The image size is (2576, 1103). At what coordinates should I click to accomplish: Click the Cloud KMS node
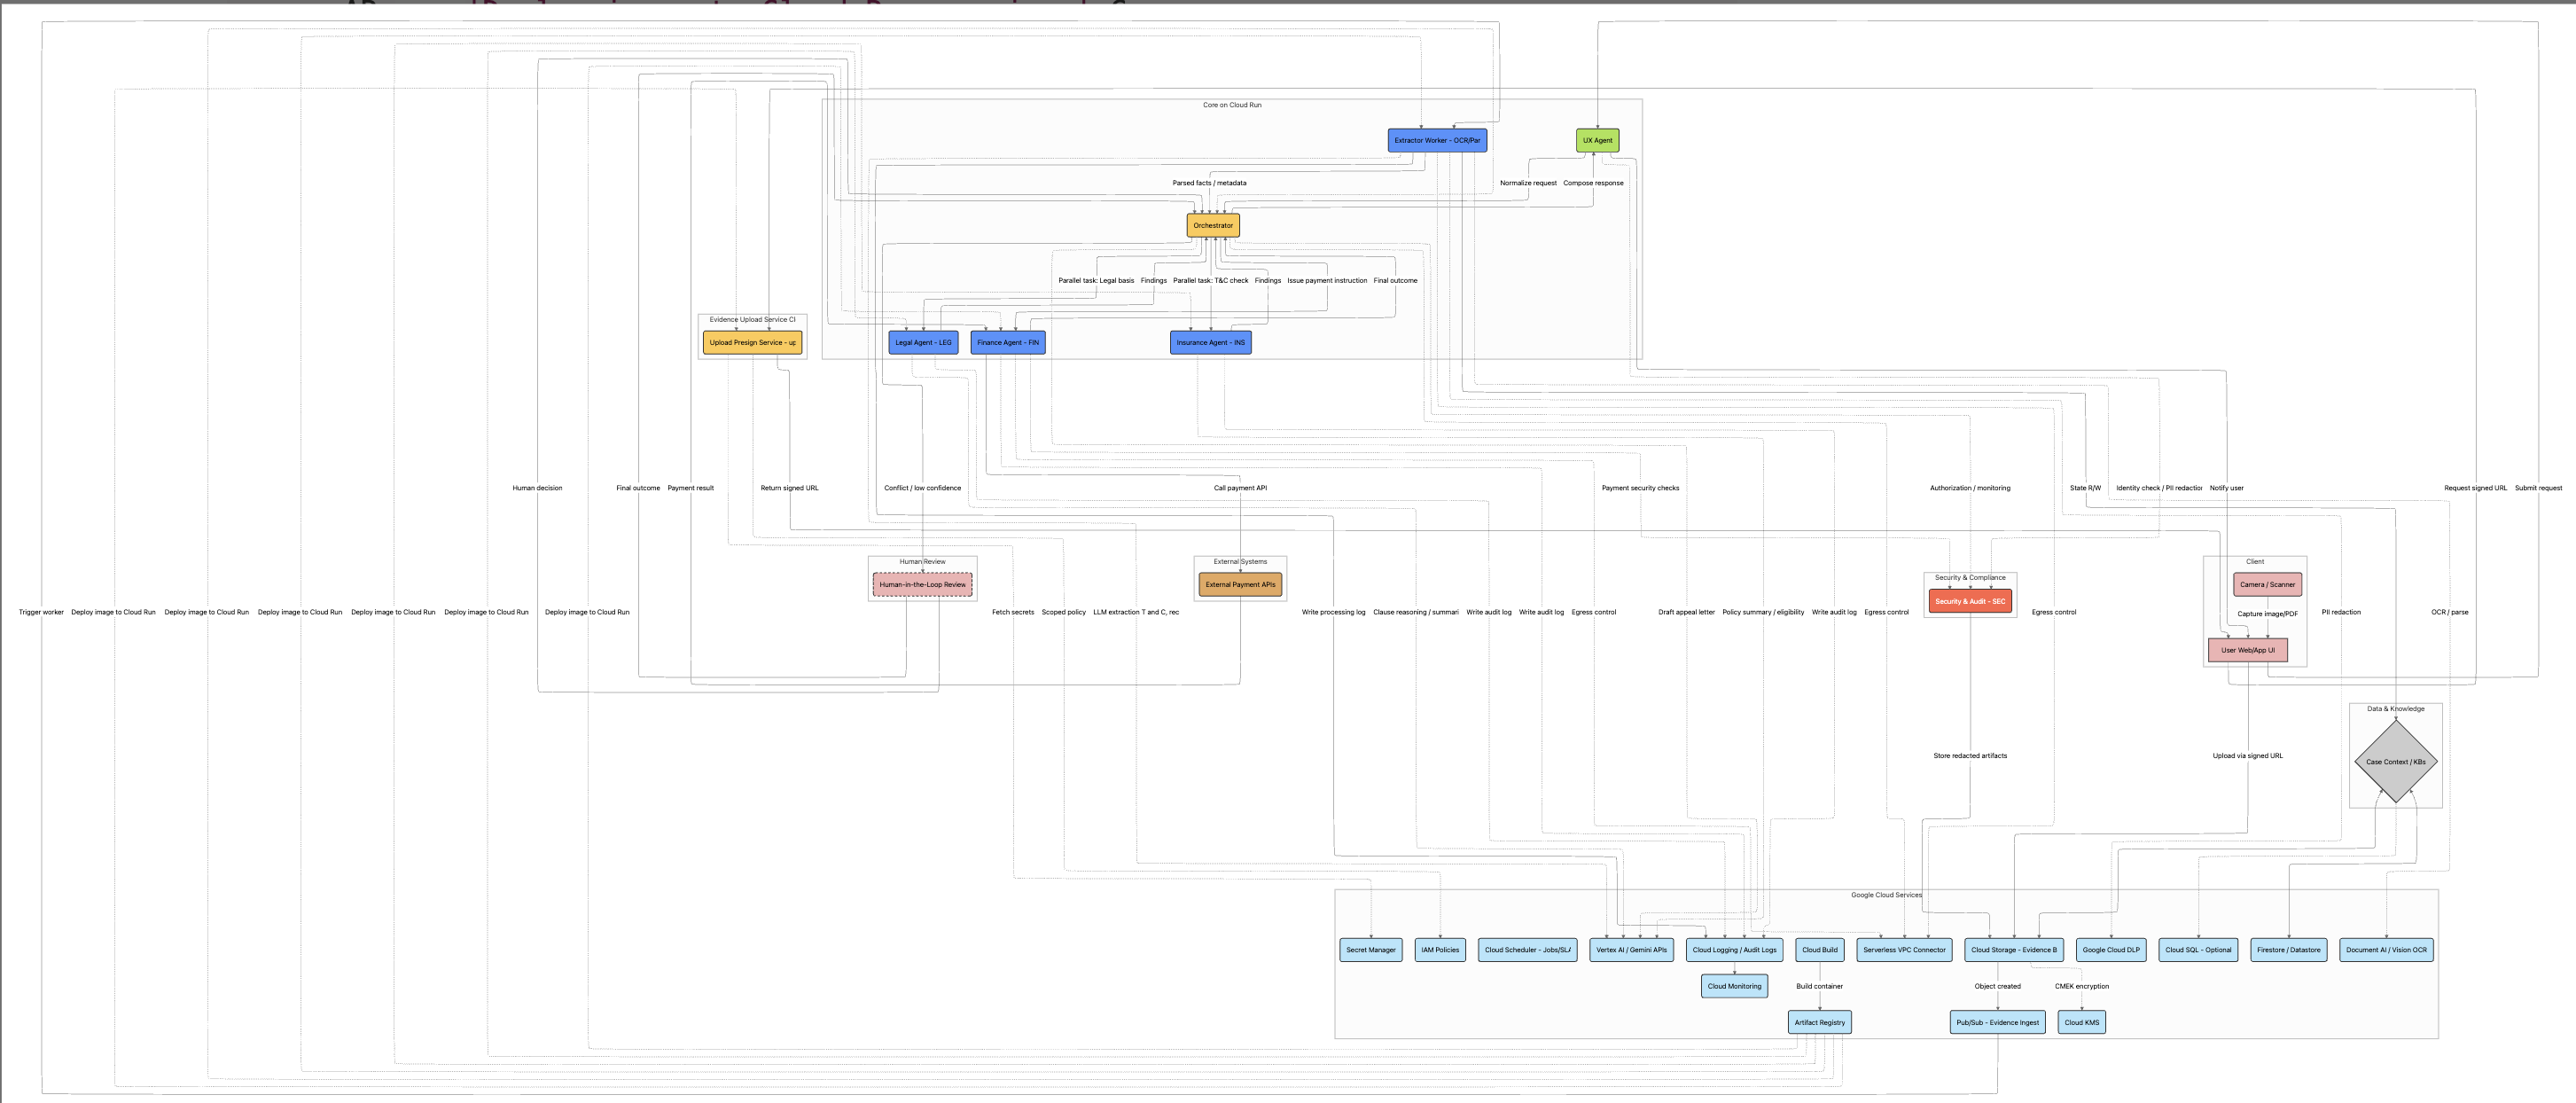point(2082,1022)
